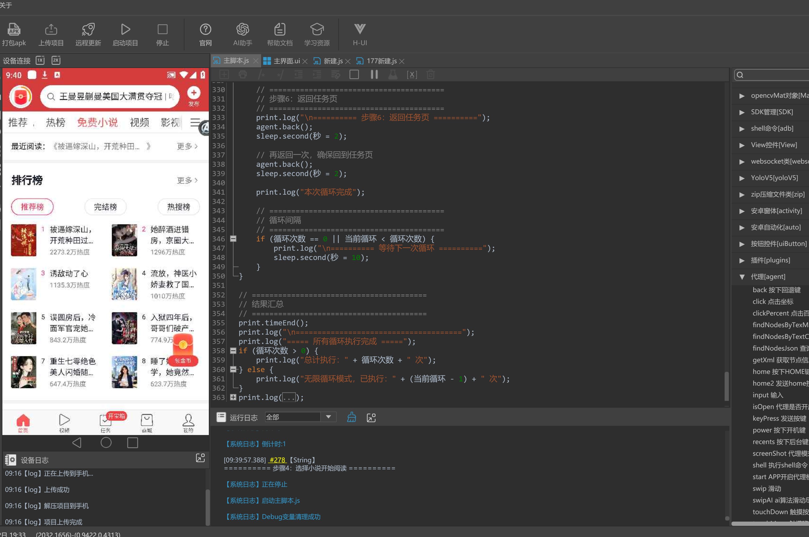Select the 推荐榜 ranking pill
This screenshot has width=809, height=537.
pos(32,207)
